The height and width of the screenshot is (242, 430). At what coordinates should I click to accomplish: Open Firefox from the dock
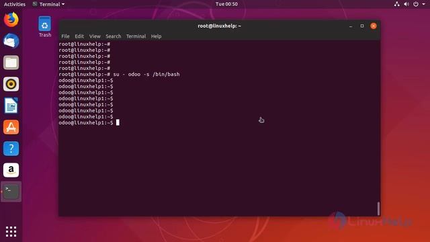coord(11,19)
